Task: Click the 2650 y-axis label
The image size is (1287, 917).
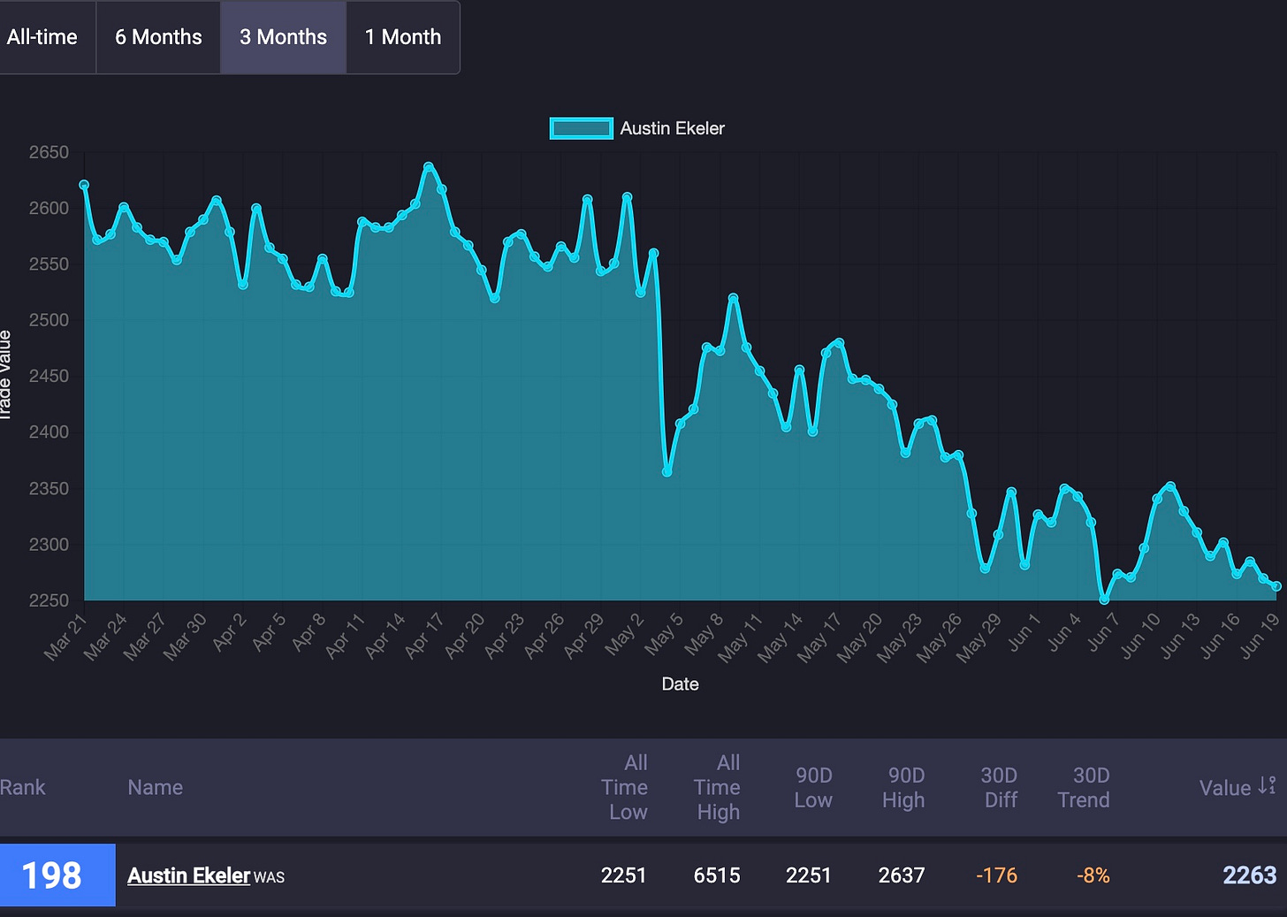Action: (49, 152)
